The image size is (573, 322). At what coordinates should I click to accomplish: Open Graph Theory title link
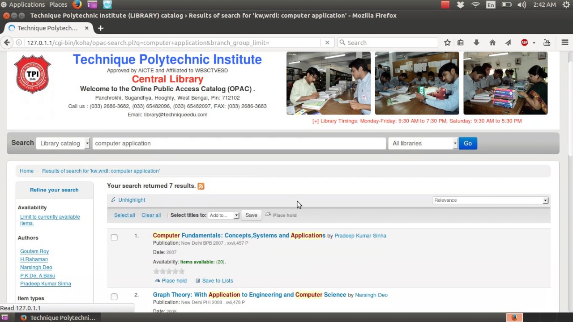[x=249, y=295]
